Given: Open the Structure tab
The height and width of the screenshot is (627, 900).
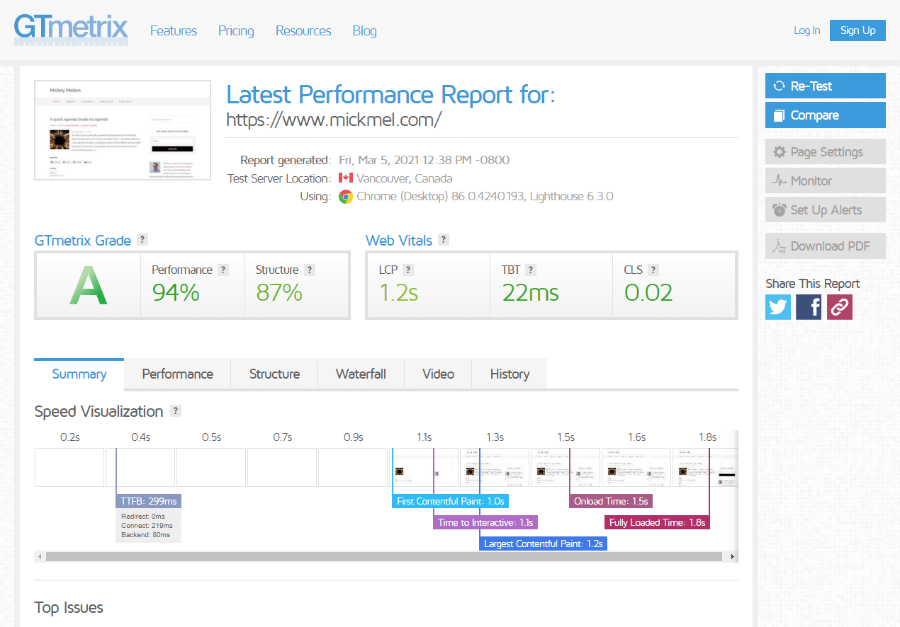Looking at the screenshot, I should [x=274, y=374].
